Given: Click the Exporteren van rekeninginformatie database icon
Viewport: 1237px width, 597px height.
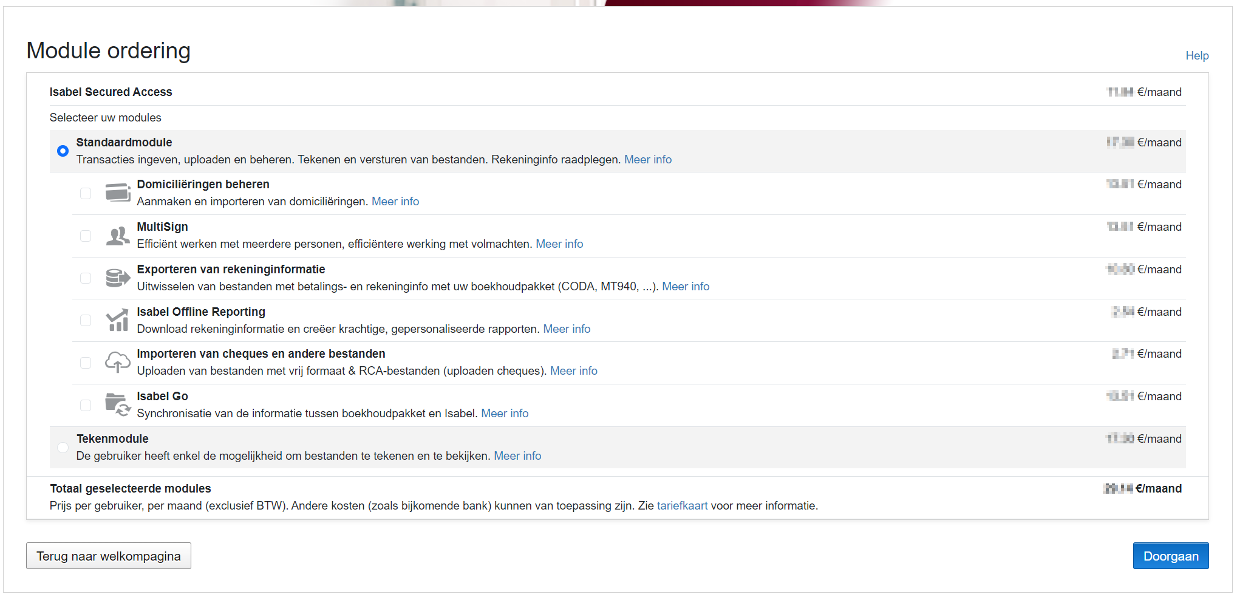Looking at the screenshot, I should [x=118, y=278].
